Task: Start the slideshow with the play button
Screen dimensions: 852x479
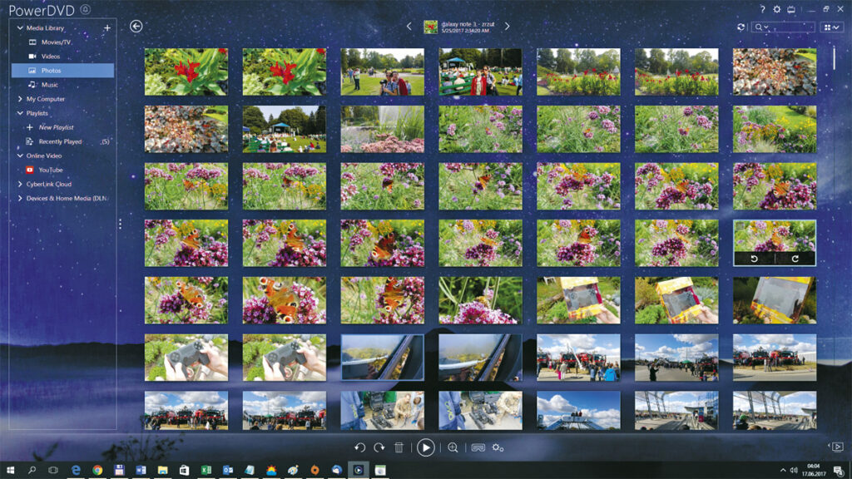Action: (426, 447)
